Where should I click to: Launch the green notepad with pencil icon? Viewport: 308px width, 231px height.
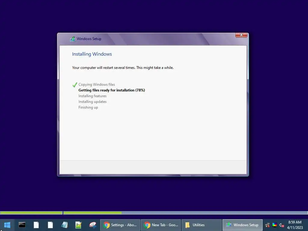[x=79, y=225]
